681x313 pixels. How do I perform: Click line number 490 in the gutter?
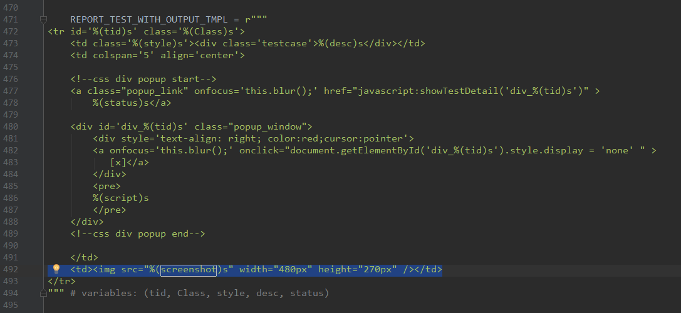pyautogui.click(x=11, y=246)
